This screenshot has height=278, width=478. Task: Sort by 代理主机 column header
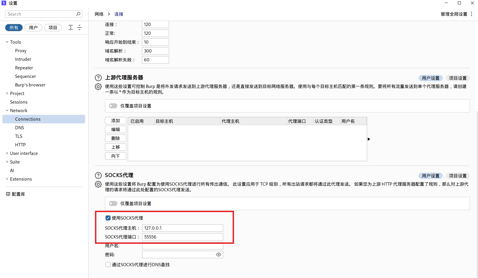coord(254,121)
